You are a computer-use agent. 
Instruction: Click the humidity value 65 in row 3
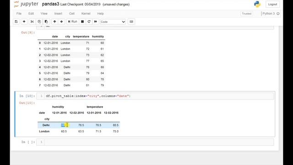click(x=102, y=61)
